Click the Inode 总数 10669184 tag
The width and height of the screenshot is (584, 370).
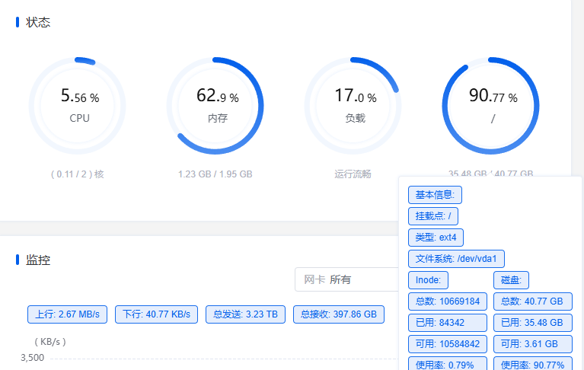[x=447, y=301]
